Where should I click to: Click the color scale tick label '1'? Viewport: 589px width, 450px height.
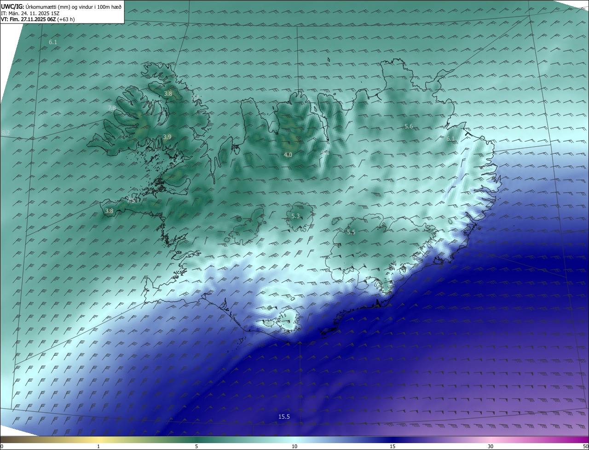98,446
